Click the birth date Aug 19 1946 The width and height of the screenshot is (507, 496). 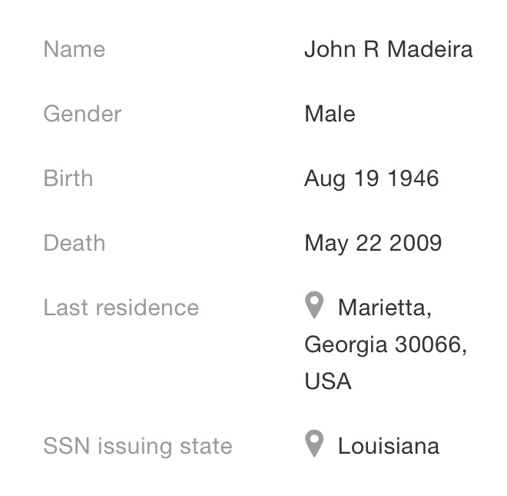[x=371, y=178]
